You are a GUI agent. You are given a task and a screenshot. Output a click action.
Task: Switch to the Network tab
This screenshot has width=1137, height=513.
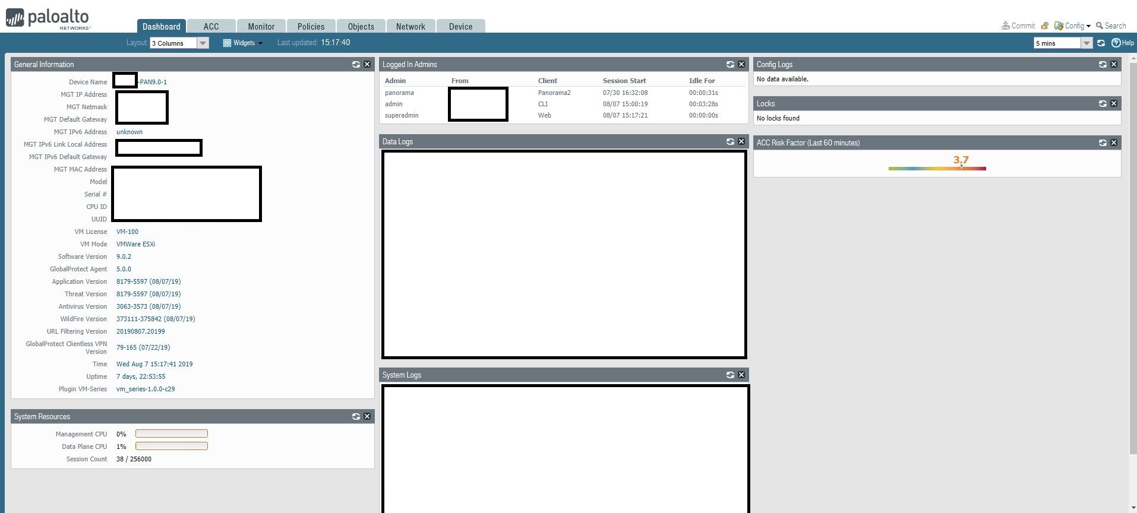pos(410,26)
